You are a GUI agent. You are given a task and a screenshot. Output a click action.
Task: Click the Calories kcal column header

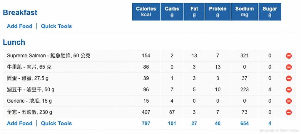(146, 12)
